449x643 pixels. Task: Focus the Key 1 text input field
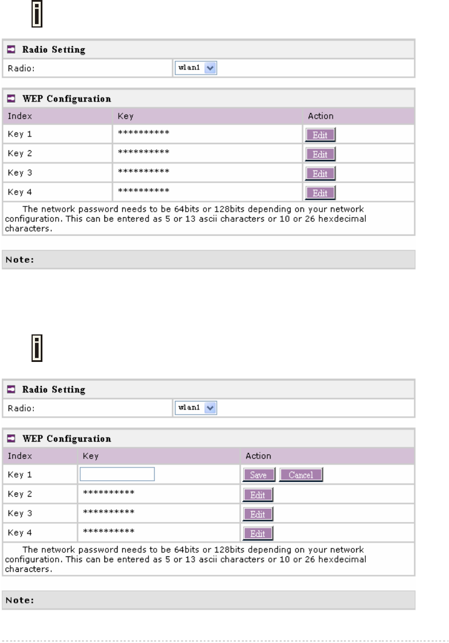tap(117, 474)
